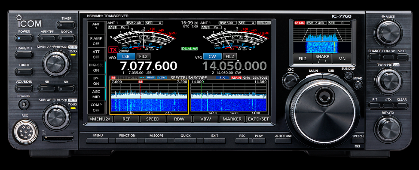This screenshot has height=170, width=419.
Task: Hit the PLAY key
Action: tap(259, 141)
